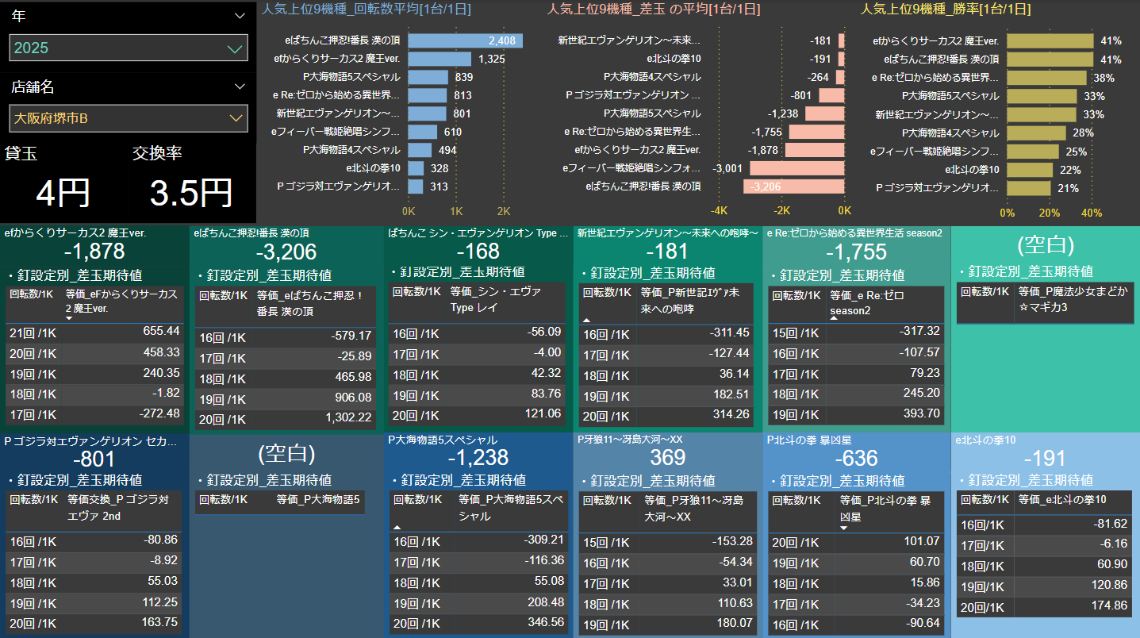Click sort arrow in P大海物語5スペシャル table header
1140x638 pixels.
(x=397, y=527)
